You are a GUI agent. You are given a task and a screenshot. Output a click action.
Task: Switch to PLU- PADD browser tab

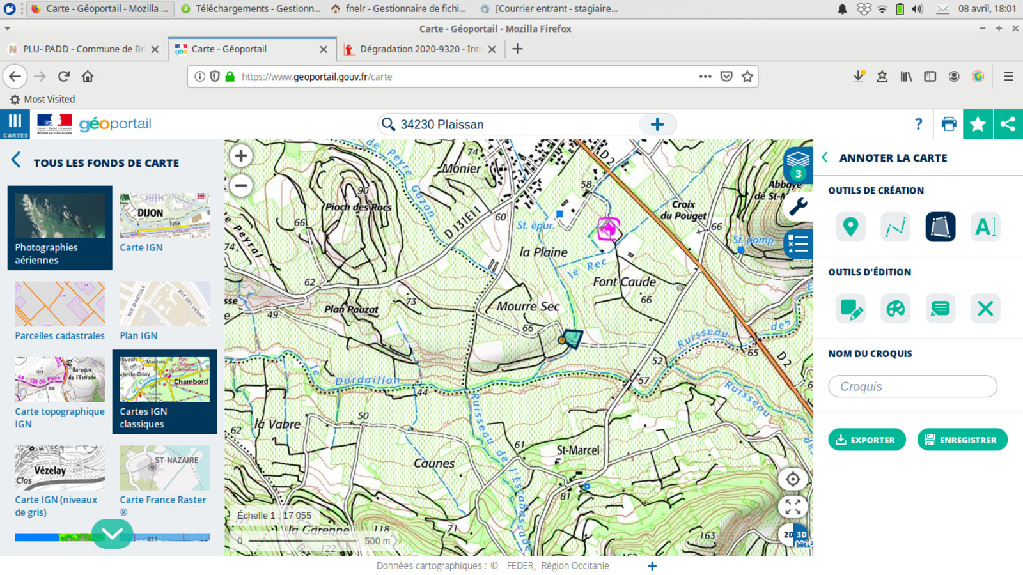83,49
